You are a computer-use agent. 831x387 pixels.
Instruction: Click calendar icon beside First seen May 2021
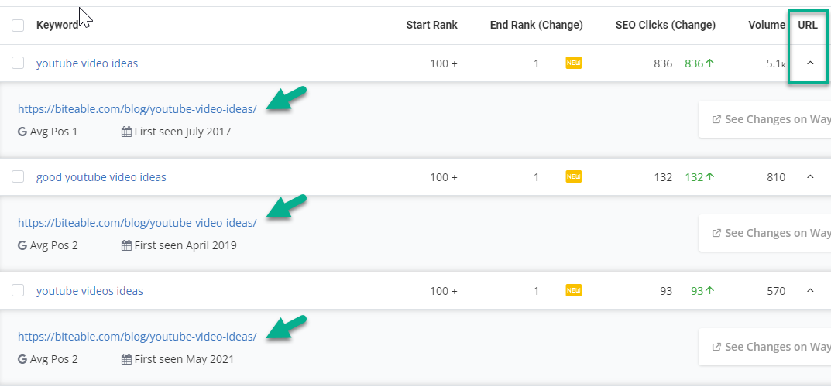[x=126, y=359]
